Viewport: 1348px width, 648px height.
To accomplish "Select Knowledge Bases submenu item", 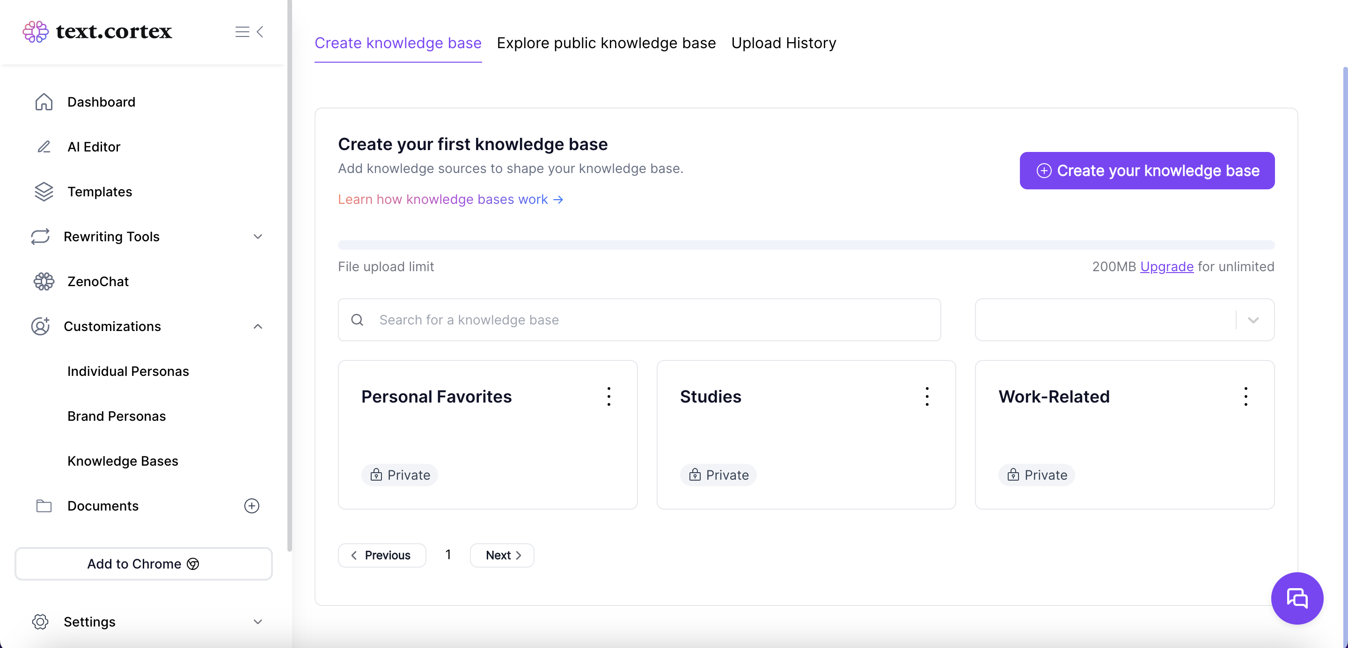I will (123, 461).
